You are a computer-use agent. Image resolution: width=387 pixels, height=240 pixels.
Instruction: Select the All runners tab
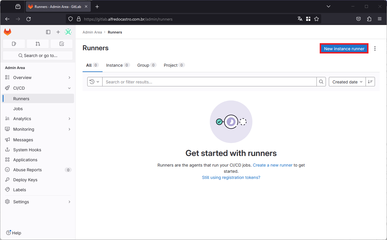92,65
